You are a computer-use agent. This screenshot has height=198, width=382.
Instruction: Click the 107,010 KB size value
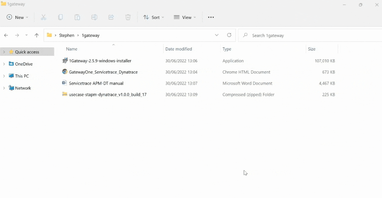(x=325, y=61)
